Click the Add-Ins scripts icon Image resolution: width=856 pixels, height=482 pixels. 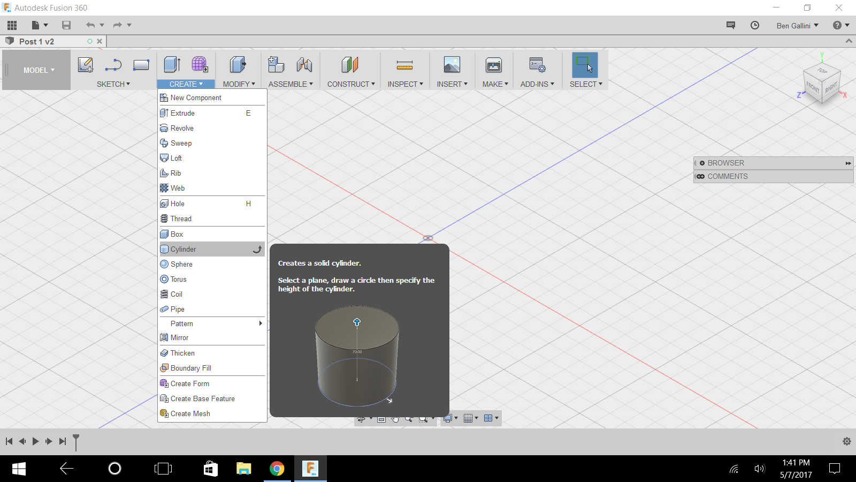click(537, 65)
